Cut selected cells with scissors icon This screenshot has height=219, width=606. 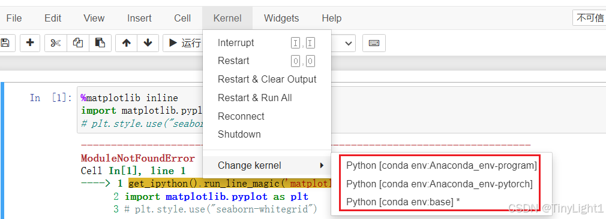(x=56, y=43)
